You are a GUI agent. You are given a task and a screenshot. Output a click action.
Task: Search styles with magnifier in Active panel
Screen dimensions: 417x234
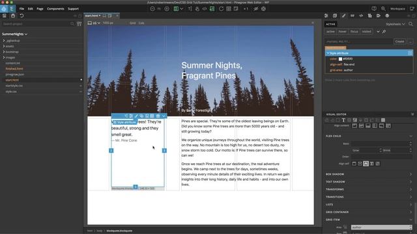[411, 24]
